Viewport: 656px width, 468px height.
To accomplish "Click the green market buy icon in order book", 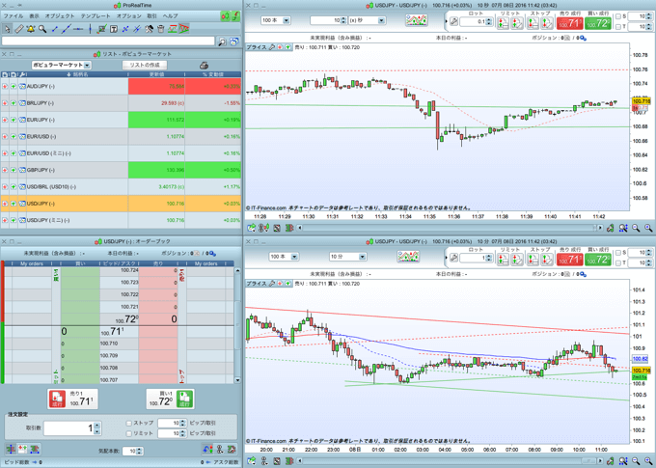I will coord(184,399).
